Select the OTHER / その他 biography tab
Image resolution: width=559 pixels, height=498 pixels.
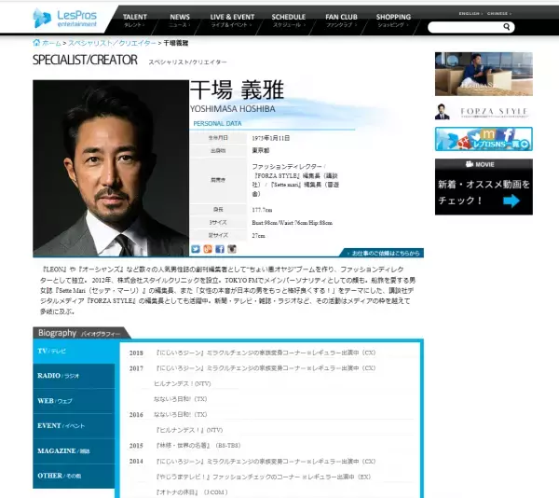[x=74, y=476]
